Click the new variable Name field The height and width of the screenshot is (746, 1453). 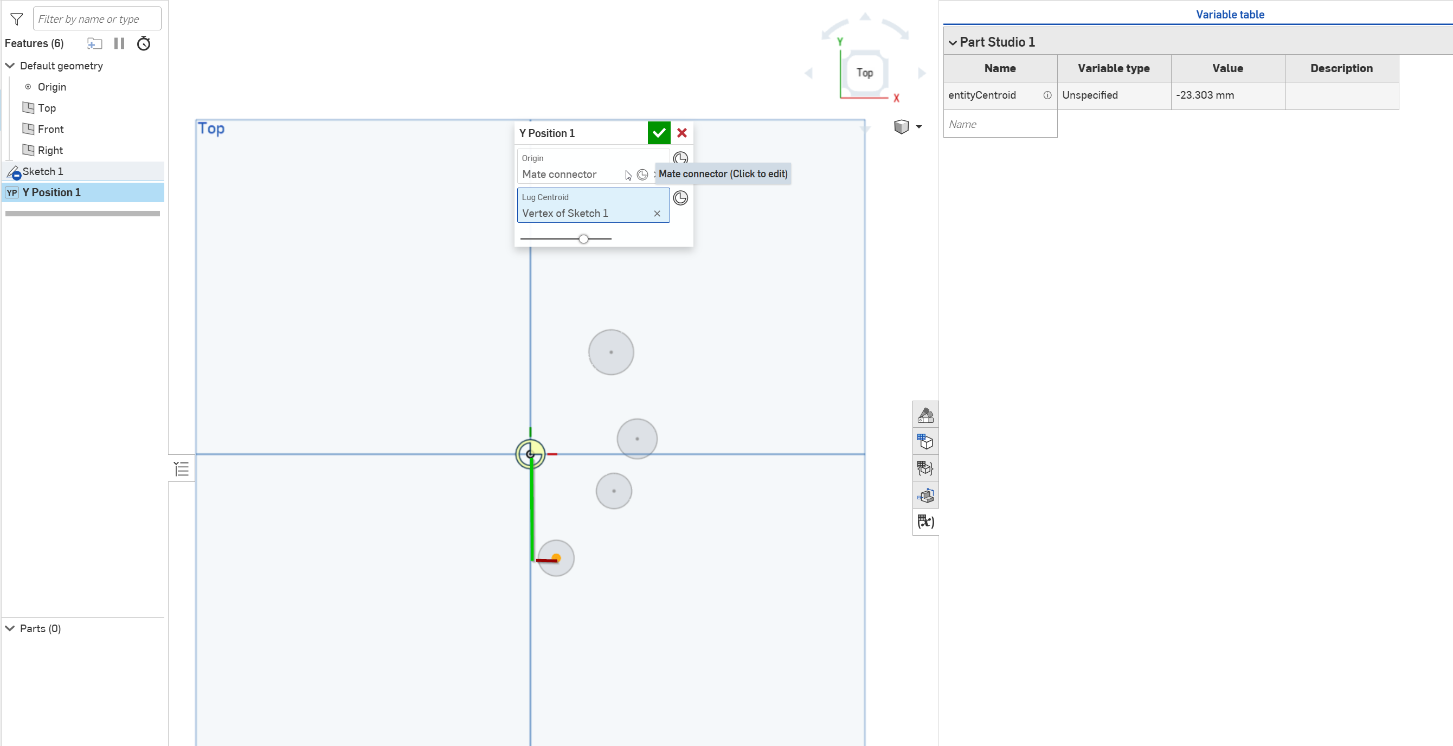point(1000,124)
